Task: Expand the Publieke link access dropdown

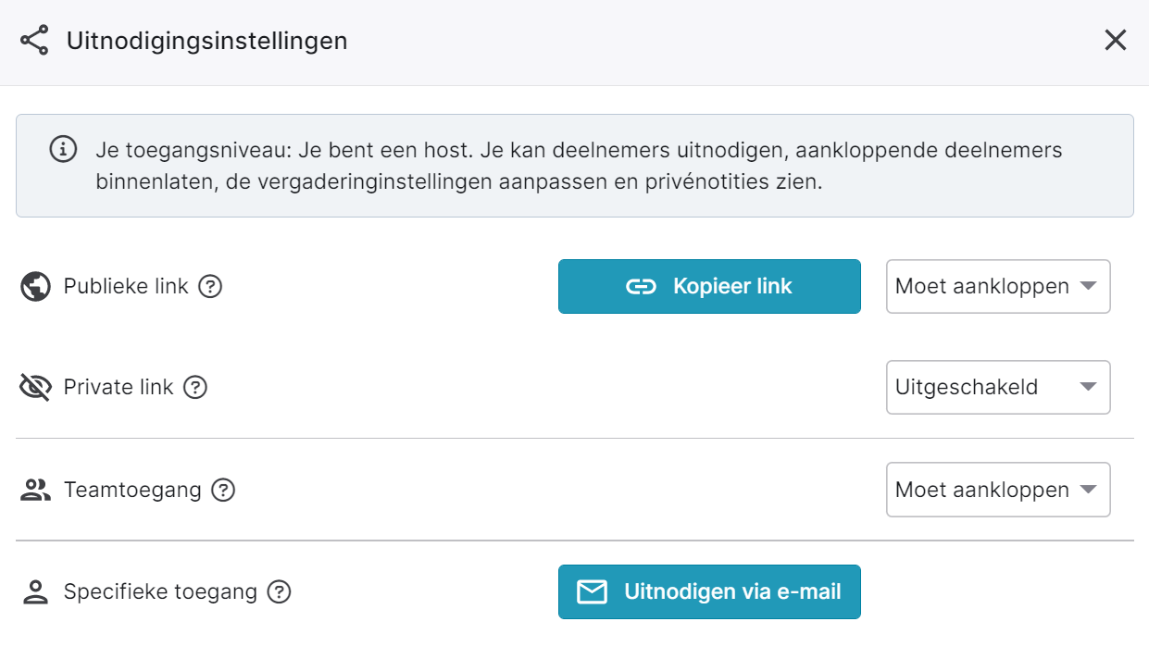Action: click(997, 287)
